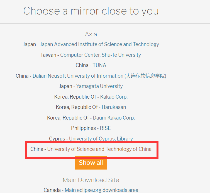The image size is (210, 193).
Task: Click the Kakao Corp. mirror link
Action: [114, 97]
